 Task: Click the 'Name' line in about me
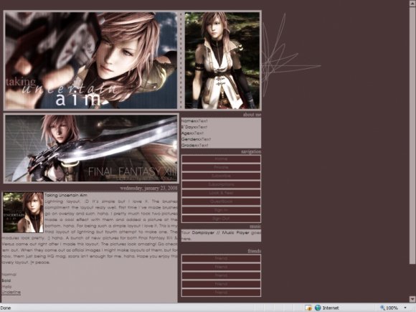point(194,121)
